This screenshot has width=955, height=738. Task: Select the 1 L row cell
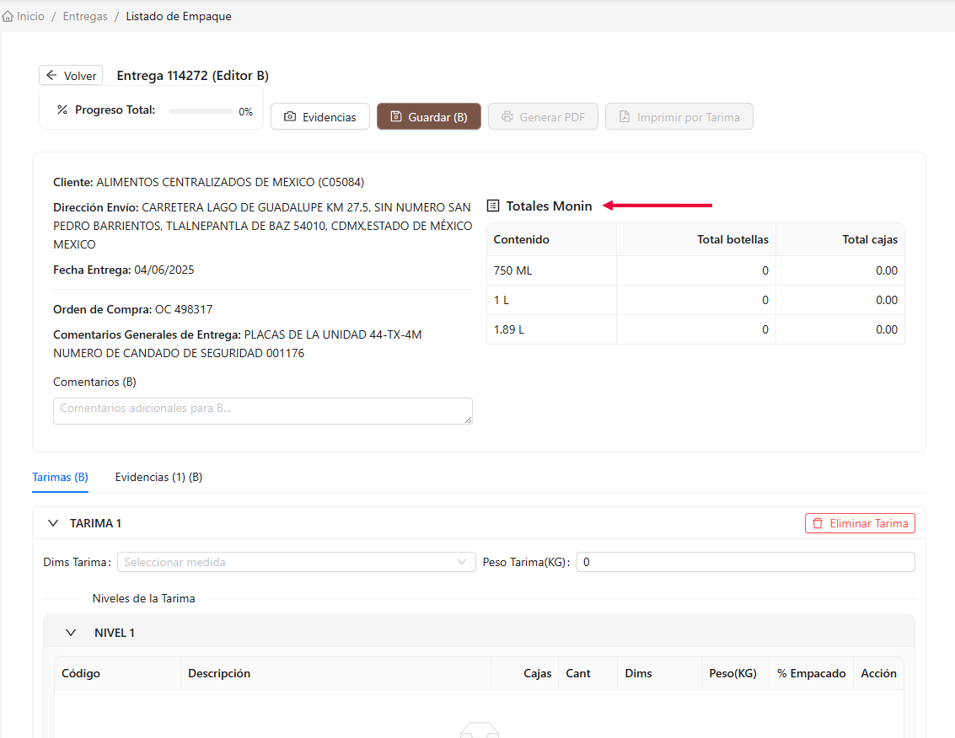(552, 300)
